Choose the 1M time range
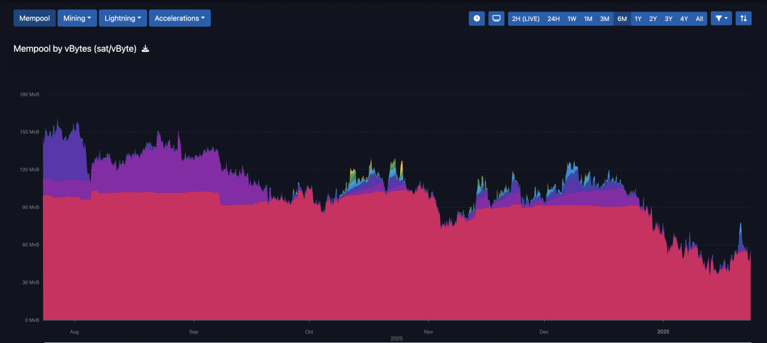The image size is (767, 343). (x=588, y=19)
